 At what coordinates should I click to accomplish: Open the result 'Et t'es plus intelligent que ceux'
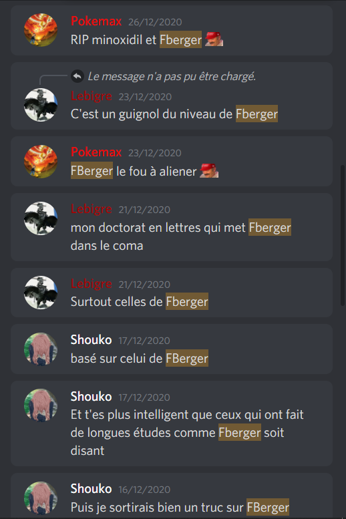coord(172,423)
